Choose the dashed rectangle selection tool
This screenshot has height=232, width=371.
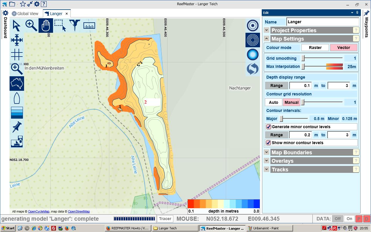pos(60,26)
